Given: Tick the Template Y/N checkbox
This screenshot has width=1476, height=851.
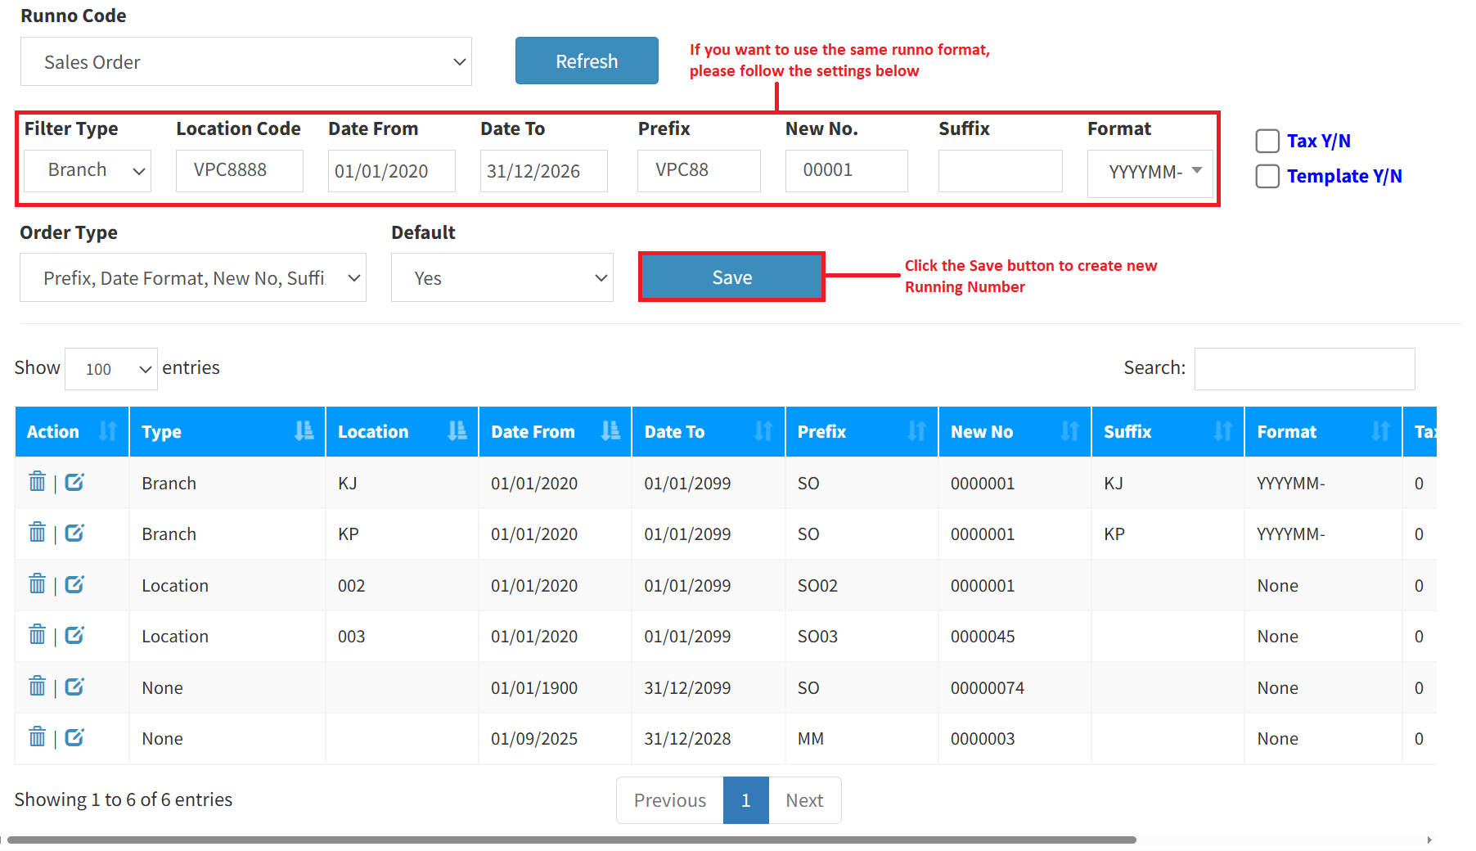Looking at the screenshot, I should pos(1267,176).
